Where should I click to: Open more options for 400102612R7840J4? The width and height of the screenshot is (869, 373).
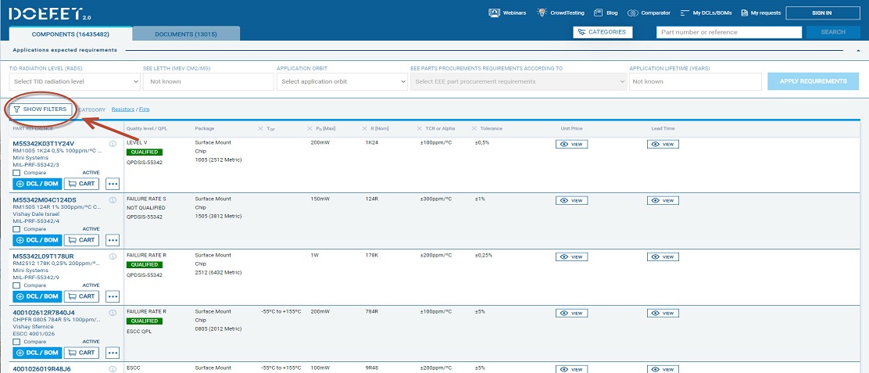[113, 353]
